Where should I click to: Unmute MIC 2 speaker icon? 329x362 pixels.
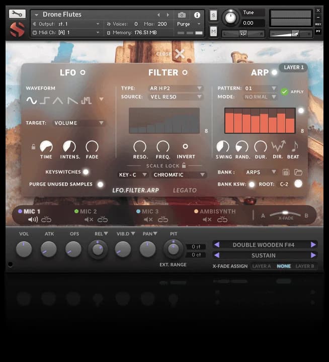pyautogui.click(x=89, y=219)
